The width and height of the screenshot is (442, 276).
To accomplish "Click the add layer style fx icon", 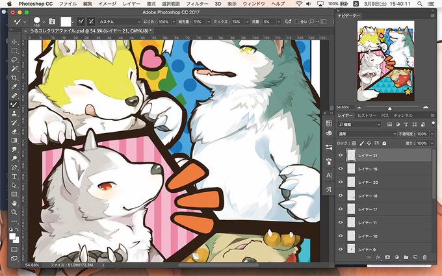I will point(378,257).
